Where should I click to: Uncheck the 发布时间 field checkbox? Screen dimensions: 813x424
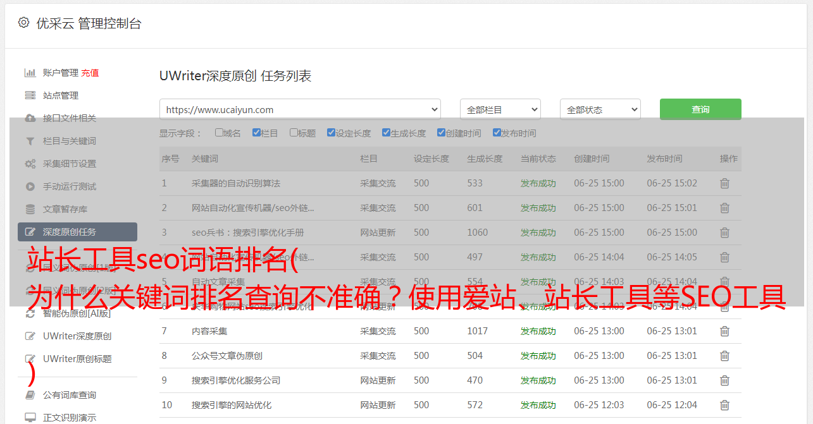[496, 133]
